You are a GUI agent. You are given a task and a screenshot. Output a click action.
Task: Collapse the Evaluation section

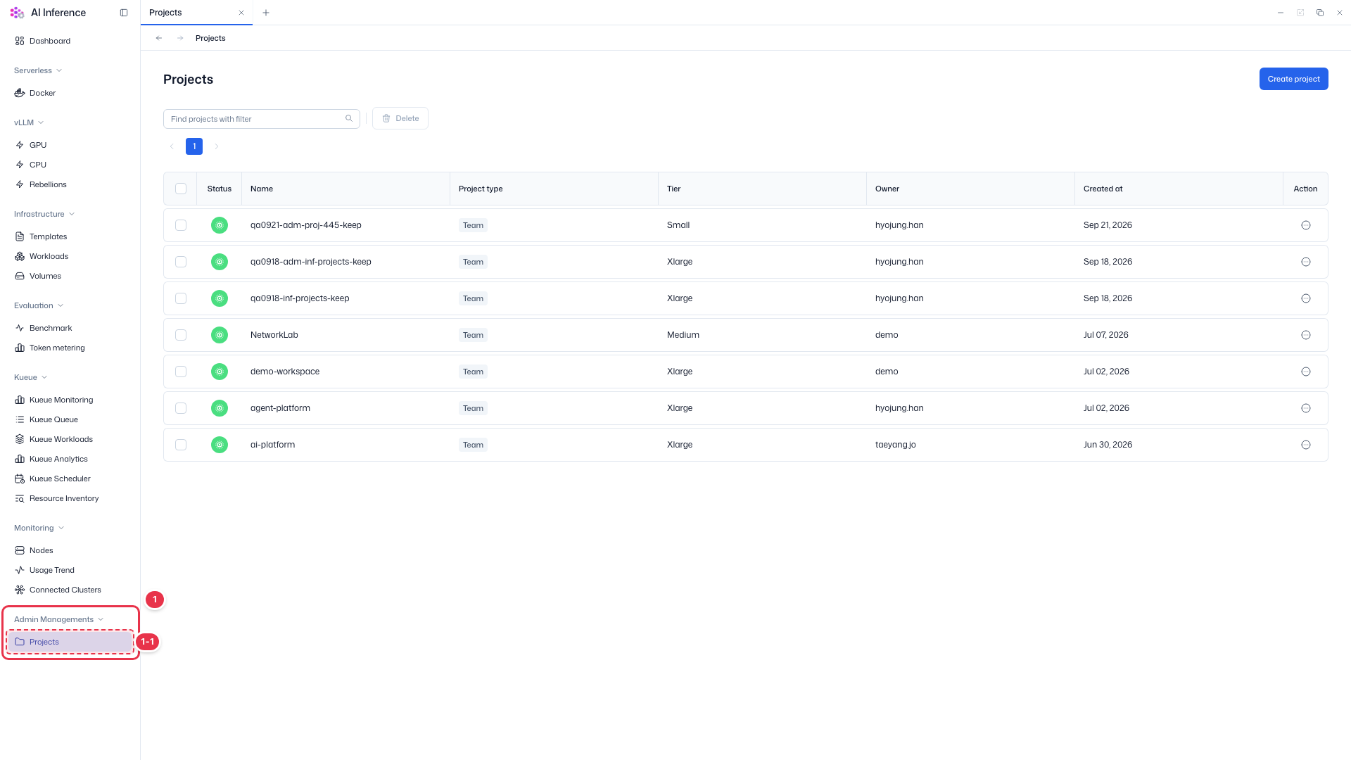click(x=39, y=305)
